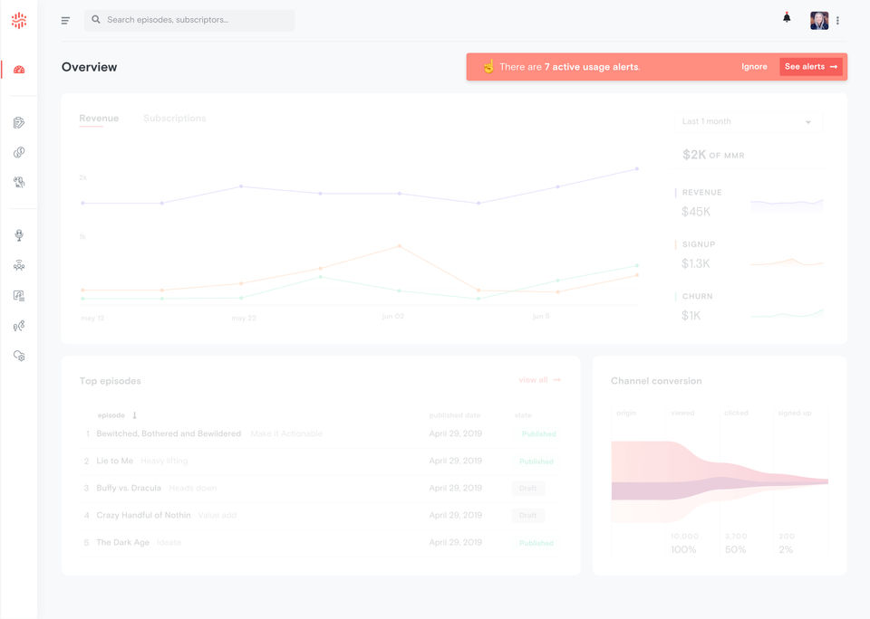Image resolution: width=870 pixels, height=619 pixels.
Task: Click the See alerts button
Action: [810, 66]
